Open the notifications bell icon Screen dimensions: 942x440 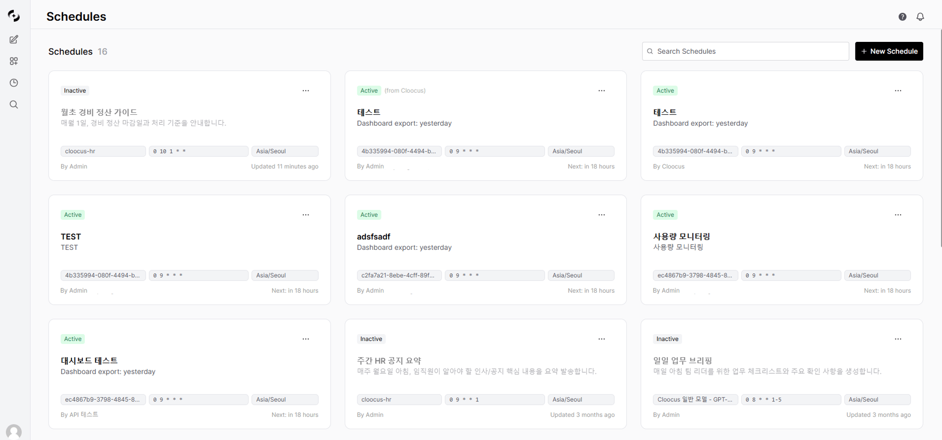pyautogui.click(x=920, y=17)
